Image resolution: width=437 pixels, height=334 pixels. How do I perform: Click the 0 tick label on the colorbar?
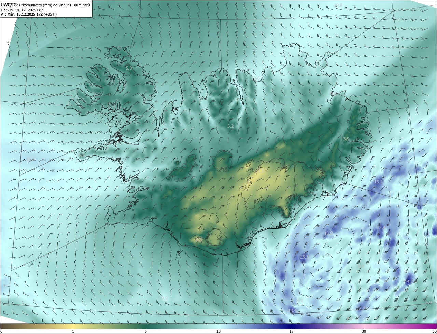click(1, 331)
